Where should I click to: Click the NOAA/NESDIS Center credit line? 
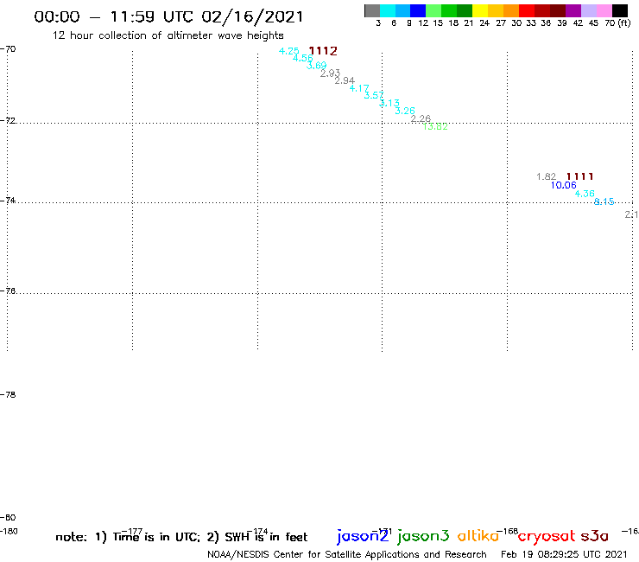point(347,555)
